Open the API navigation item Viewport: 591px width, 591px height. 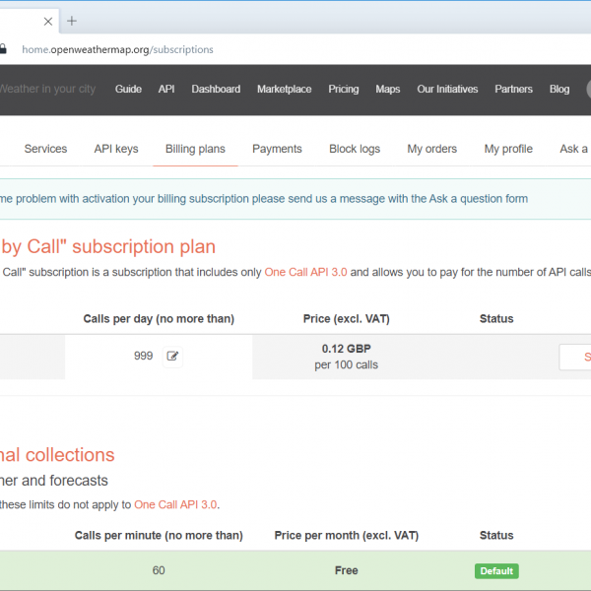click(166, 89)
